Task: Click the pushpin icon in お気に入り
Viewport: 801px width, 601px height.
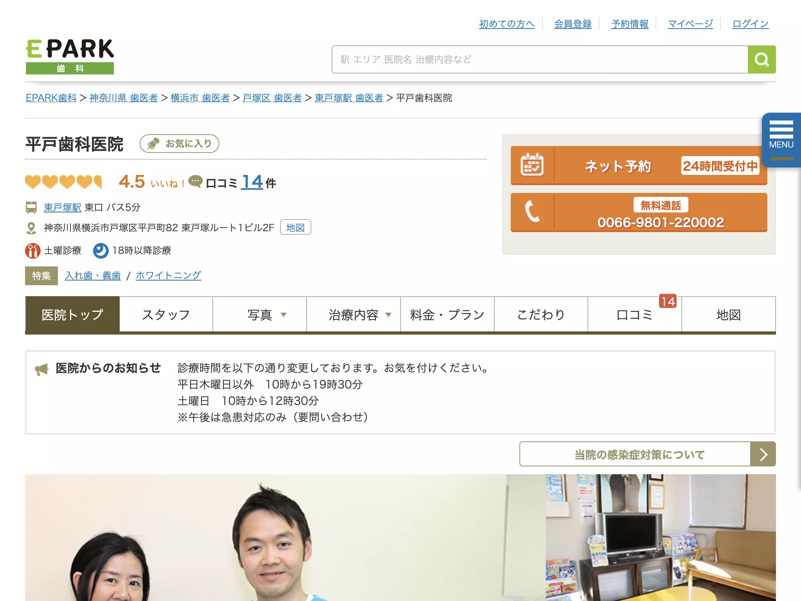Action: [x=153, y=144]
